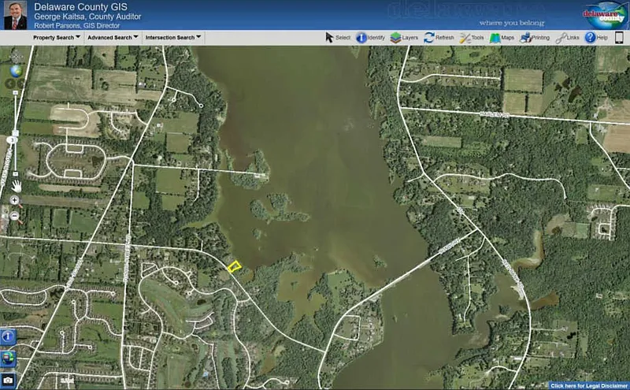Open the Tools menu
The width and height of the screenshot is (630, 390).
[472, 37]
